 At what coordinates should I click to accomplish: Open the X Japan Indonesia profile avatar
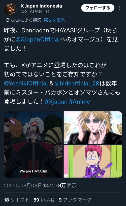pos(10,9)
